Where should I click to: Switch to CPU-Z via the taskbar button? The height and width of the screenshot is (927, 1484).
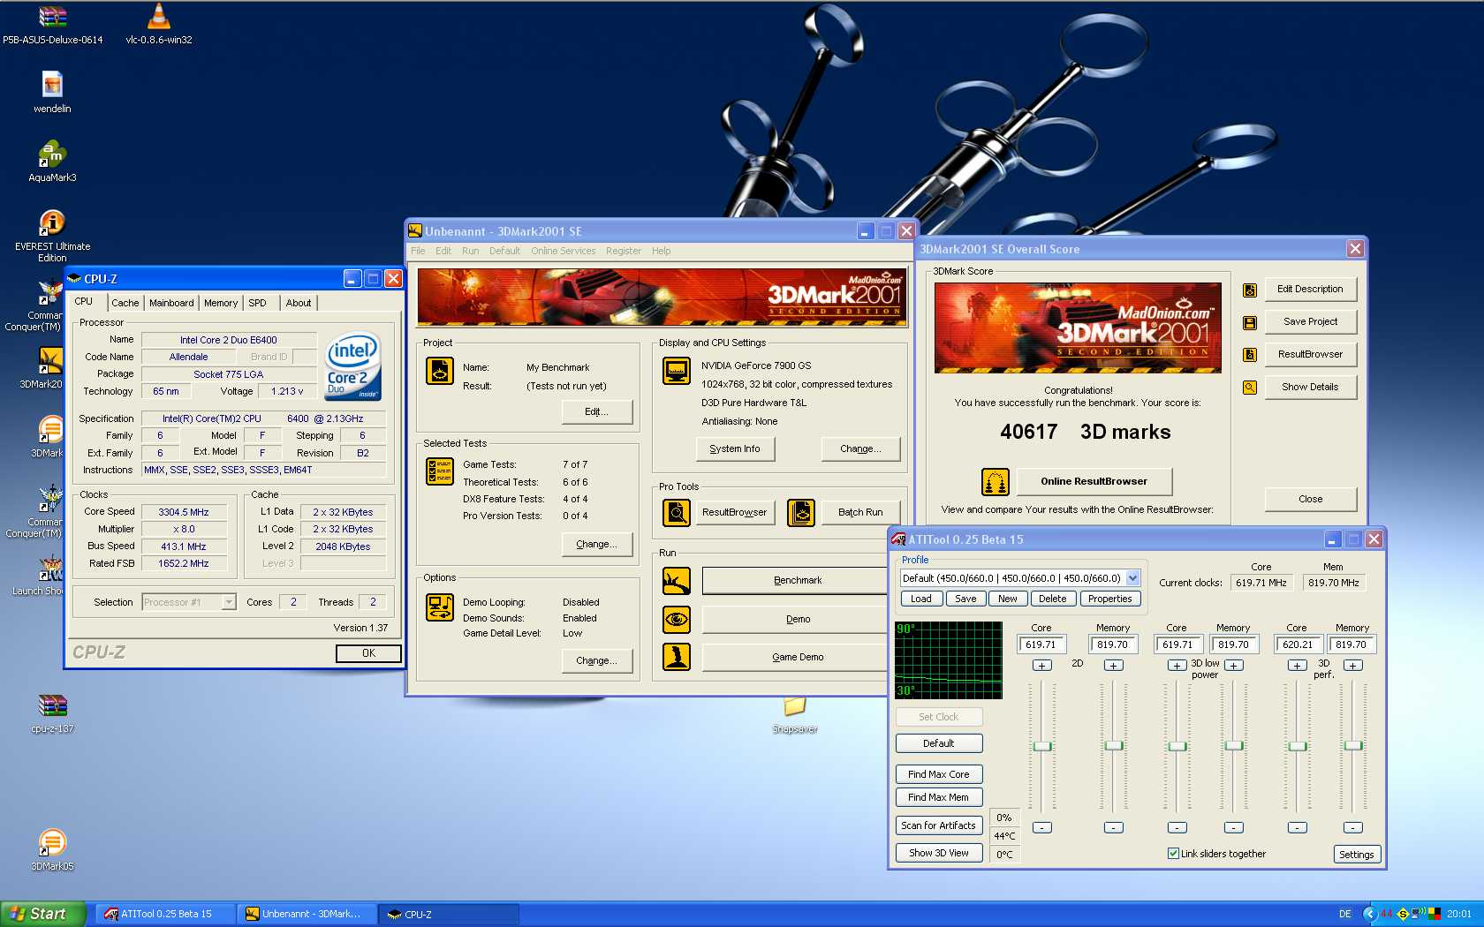[448, 914]
